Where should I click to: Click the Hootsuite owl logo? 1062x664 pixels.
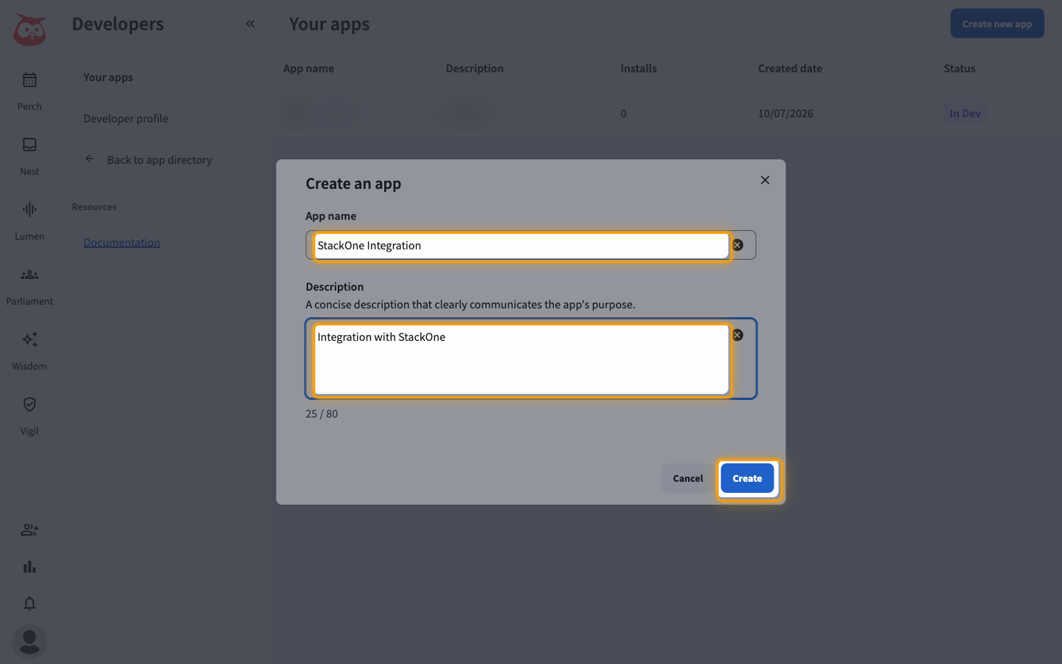(29, 30)
